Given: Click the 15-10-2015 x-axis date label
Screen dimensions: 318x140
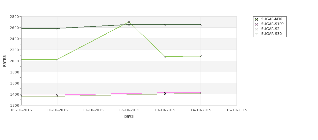Looking at the screenshot, I should 237,110.
